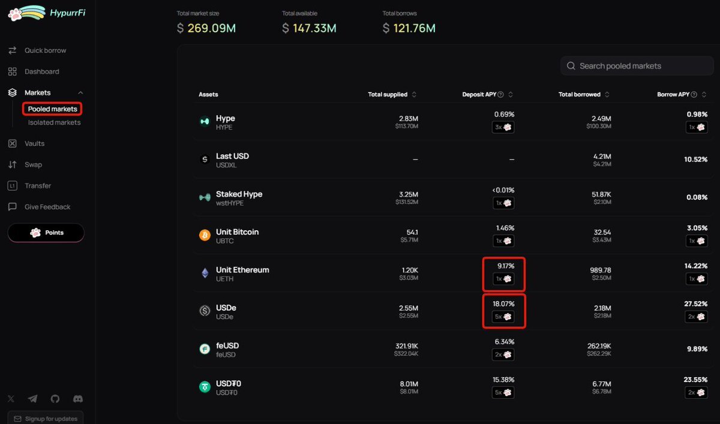Viewport: 720px width, 424px height.
Task: Click the Hype token icon
Action: click(x=205, y=122)
